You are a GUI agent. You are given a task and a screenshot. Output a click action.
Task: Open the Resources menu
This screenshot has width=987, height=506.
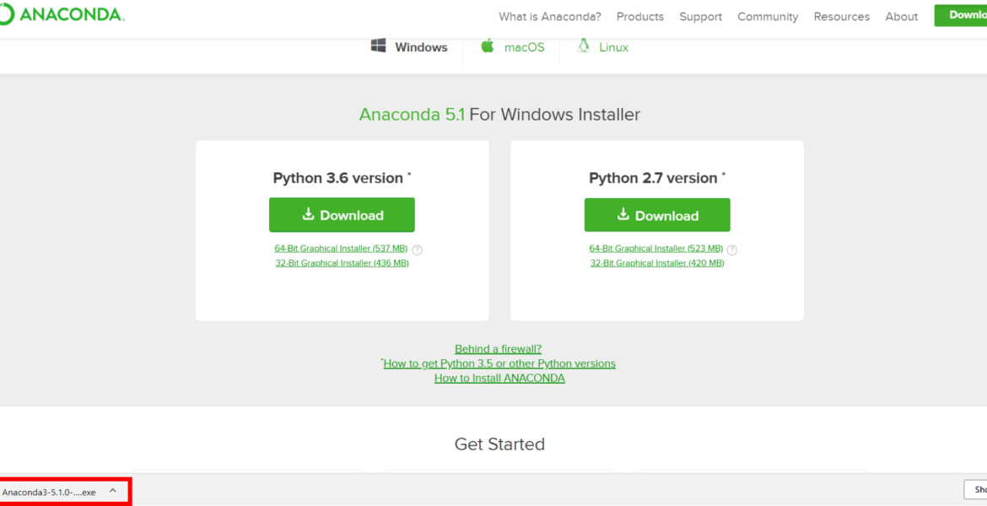tap(842, 16)
